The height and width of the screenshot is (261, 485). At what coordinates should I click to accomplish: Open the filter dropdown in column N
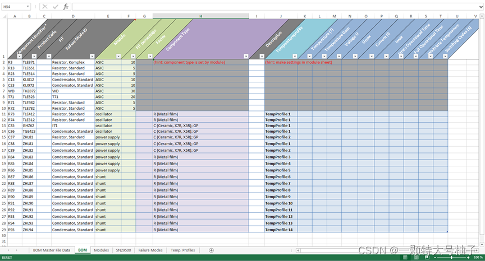pos(355,56)
